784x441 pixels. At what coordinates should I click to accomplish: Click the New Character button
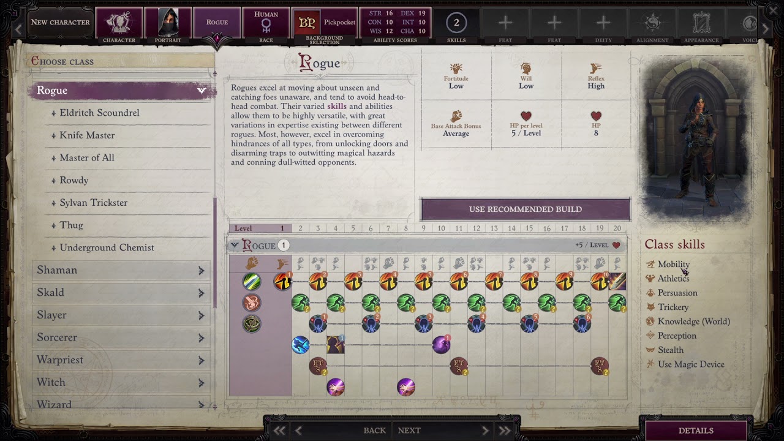click(60, 22)
